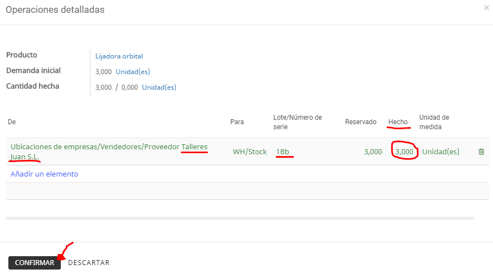Click Unidad(es) link beside Cantidad hecha
Screen dimensions: 493x274
(x=159, y=87)
